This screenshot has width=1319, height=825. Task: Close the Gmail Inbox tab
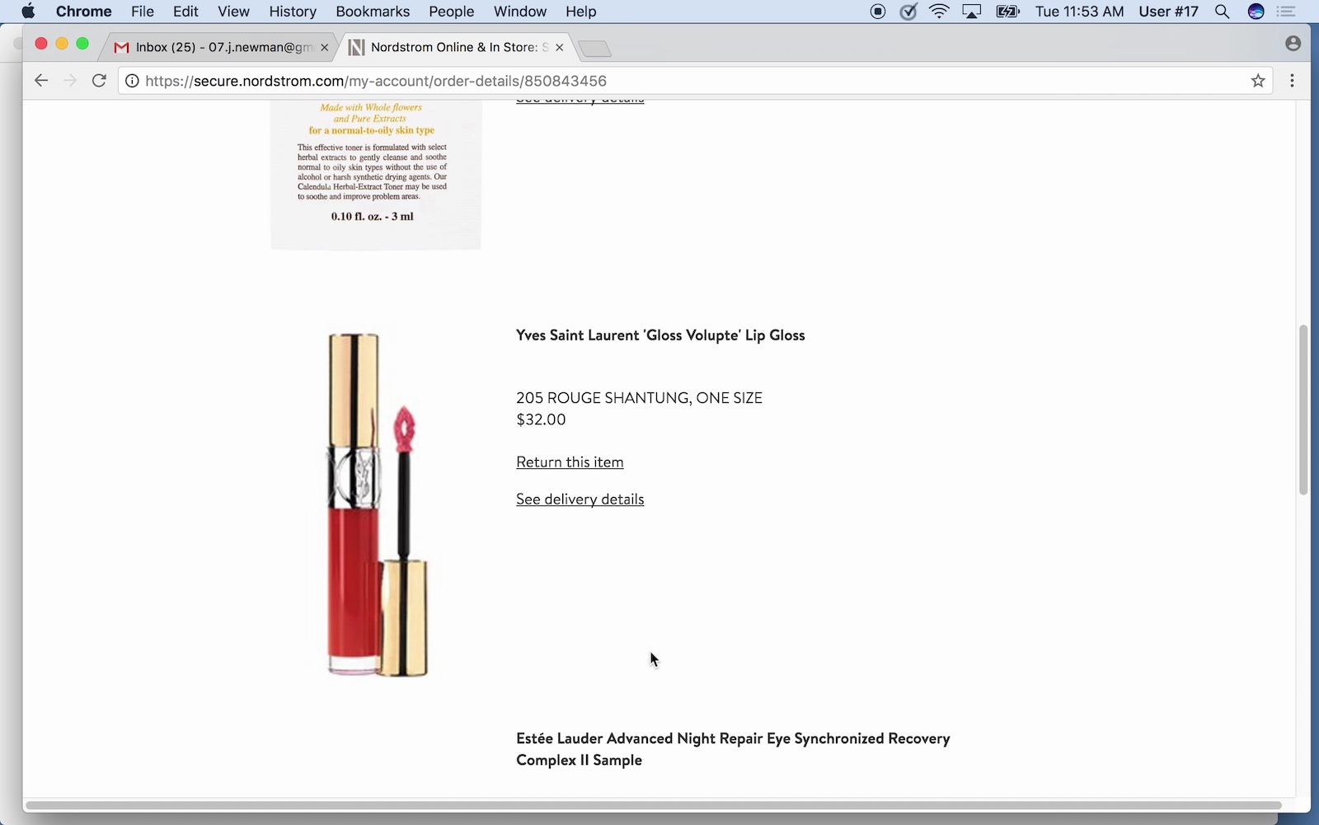click(325, 48)
